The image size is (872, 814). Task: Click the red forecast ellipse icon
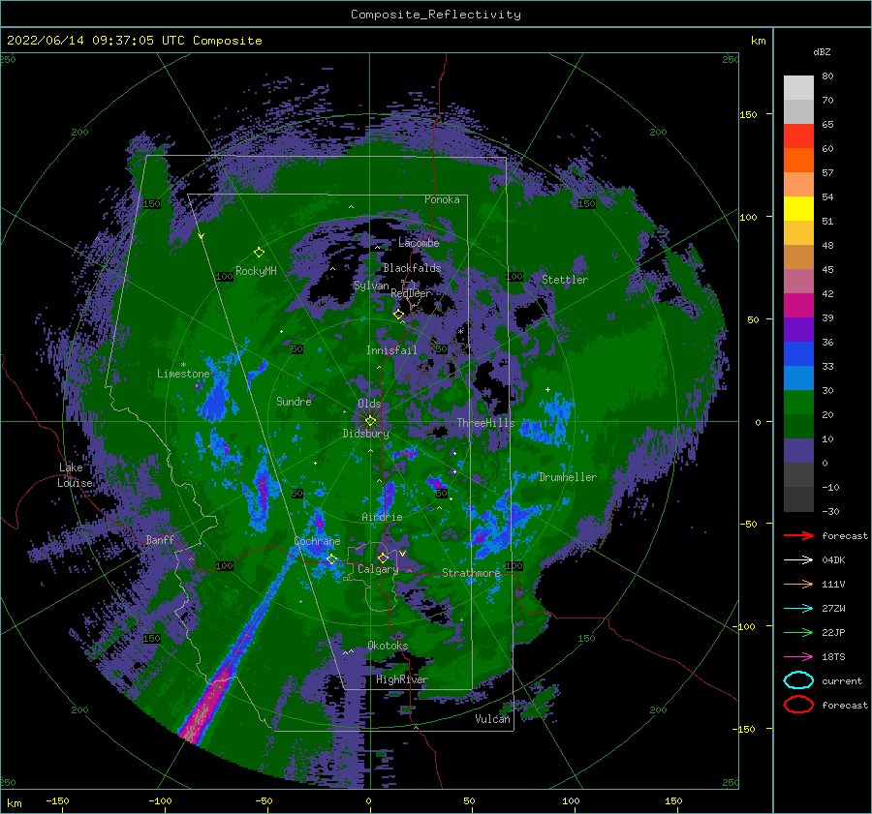point(798,705)
